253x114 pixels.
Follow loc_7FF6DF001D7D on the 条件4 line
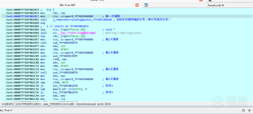(65, 92)
